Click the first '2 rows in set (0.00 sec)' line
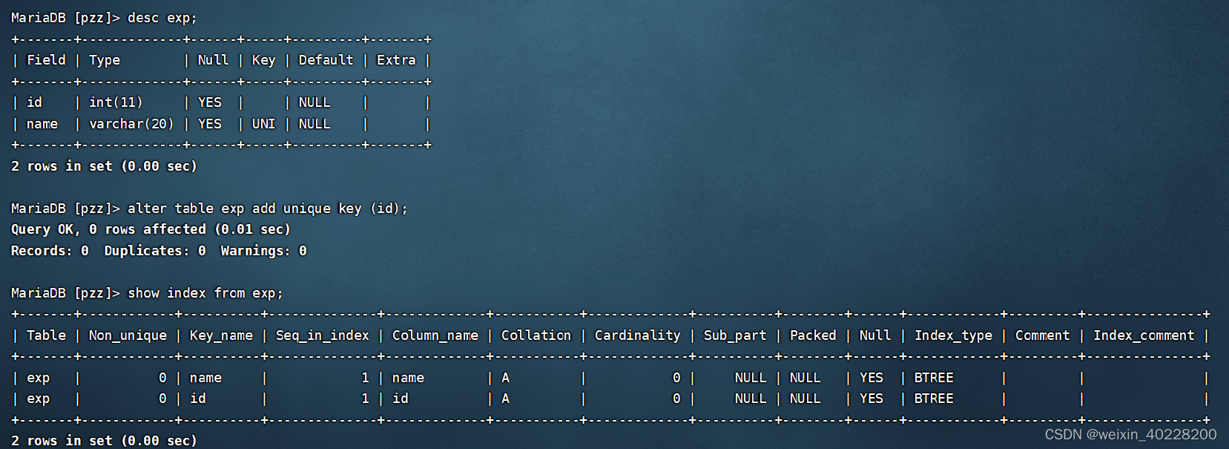The image size is (1229, 449). pos(104,166)
